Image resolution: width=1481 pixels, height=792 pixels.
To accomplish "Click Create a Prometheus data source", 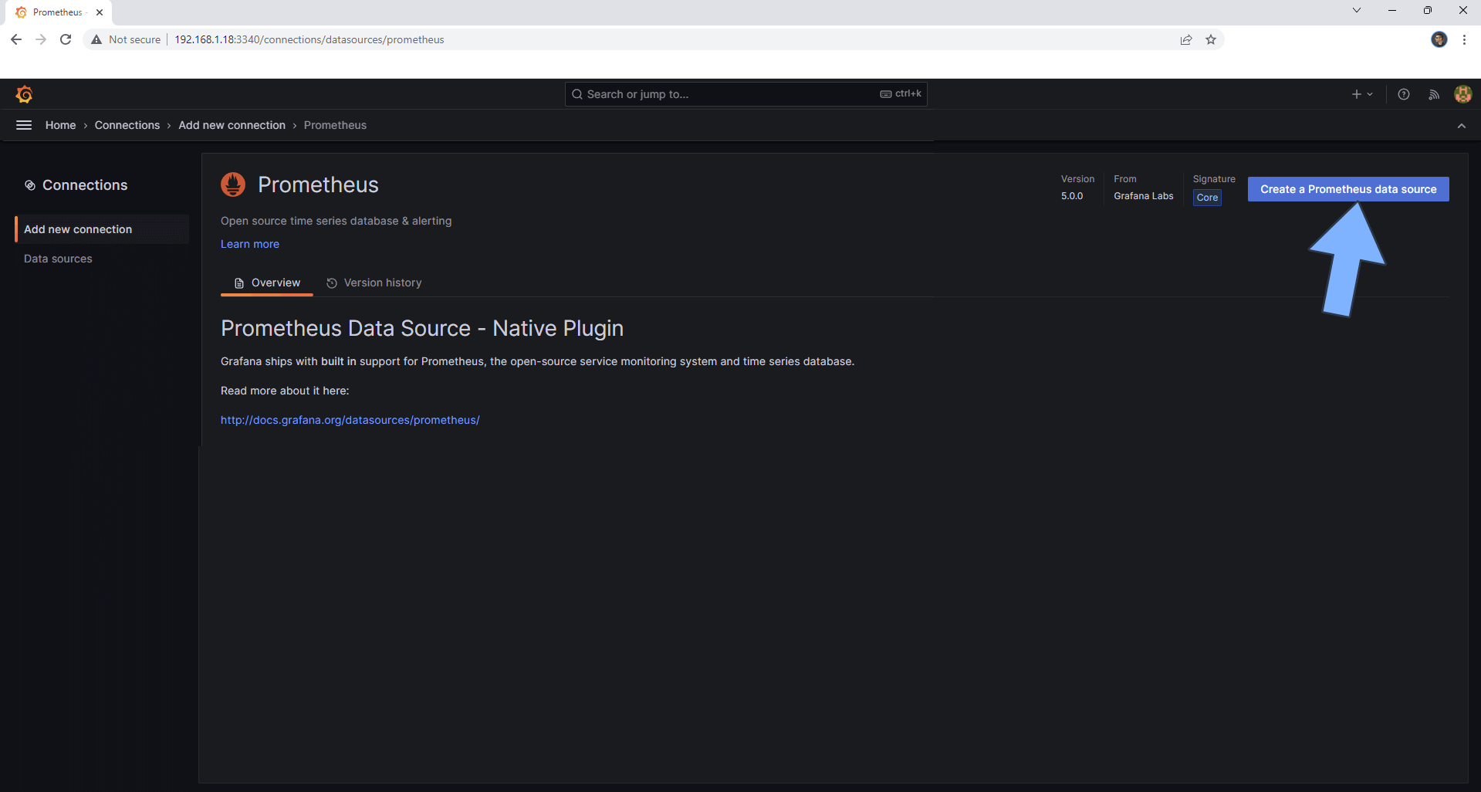I will point(1347,189).
